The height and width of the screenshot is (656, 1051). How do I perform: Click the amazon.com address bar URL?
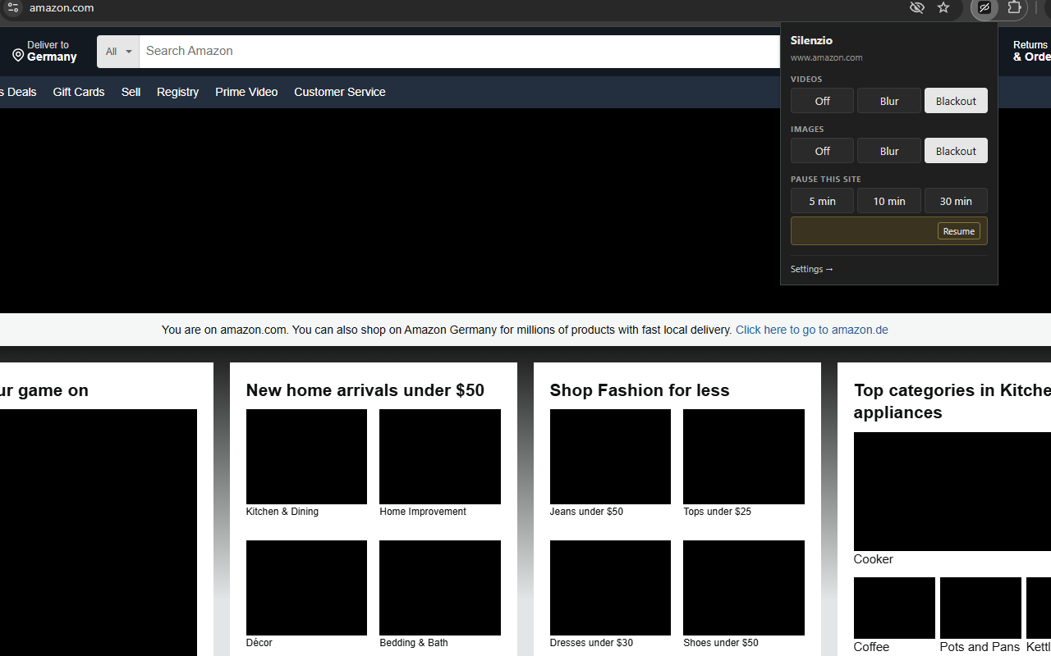[62, 7]
